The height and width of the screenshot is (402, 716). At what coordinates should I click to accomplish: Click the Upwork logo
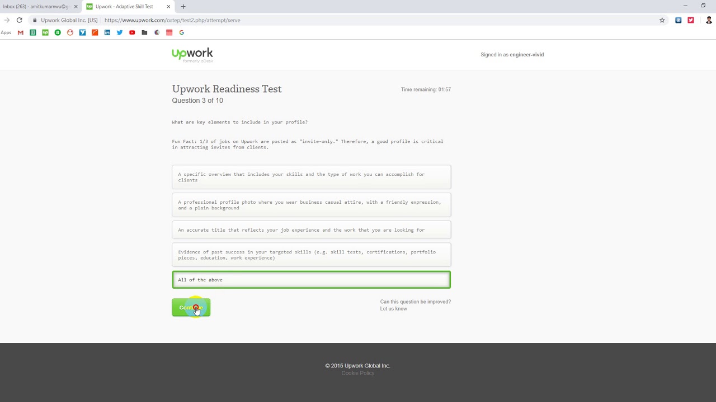point(192,55)
